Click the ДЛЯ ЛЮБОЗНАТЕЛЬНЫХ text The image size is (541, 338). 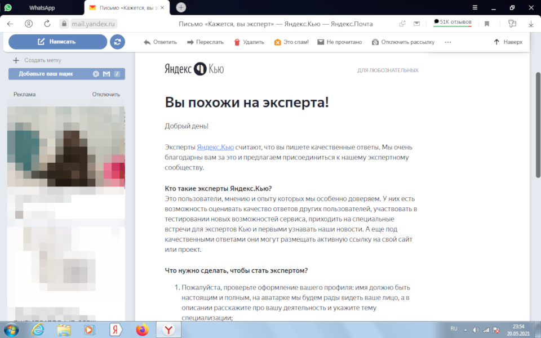click(x=388, y=70)
